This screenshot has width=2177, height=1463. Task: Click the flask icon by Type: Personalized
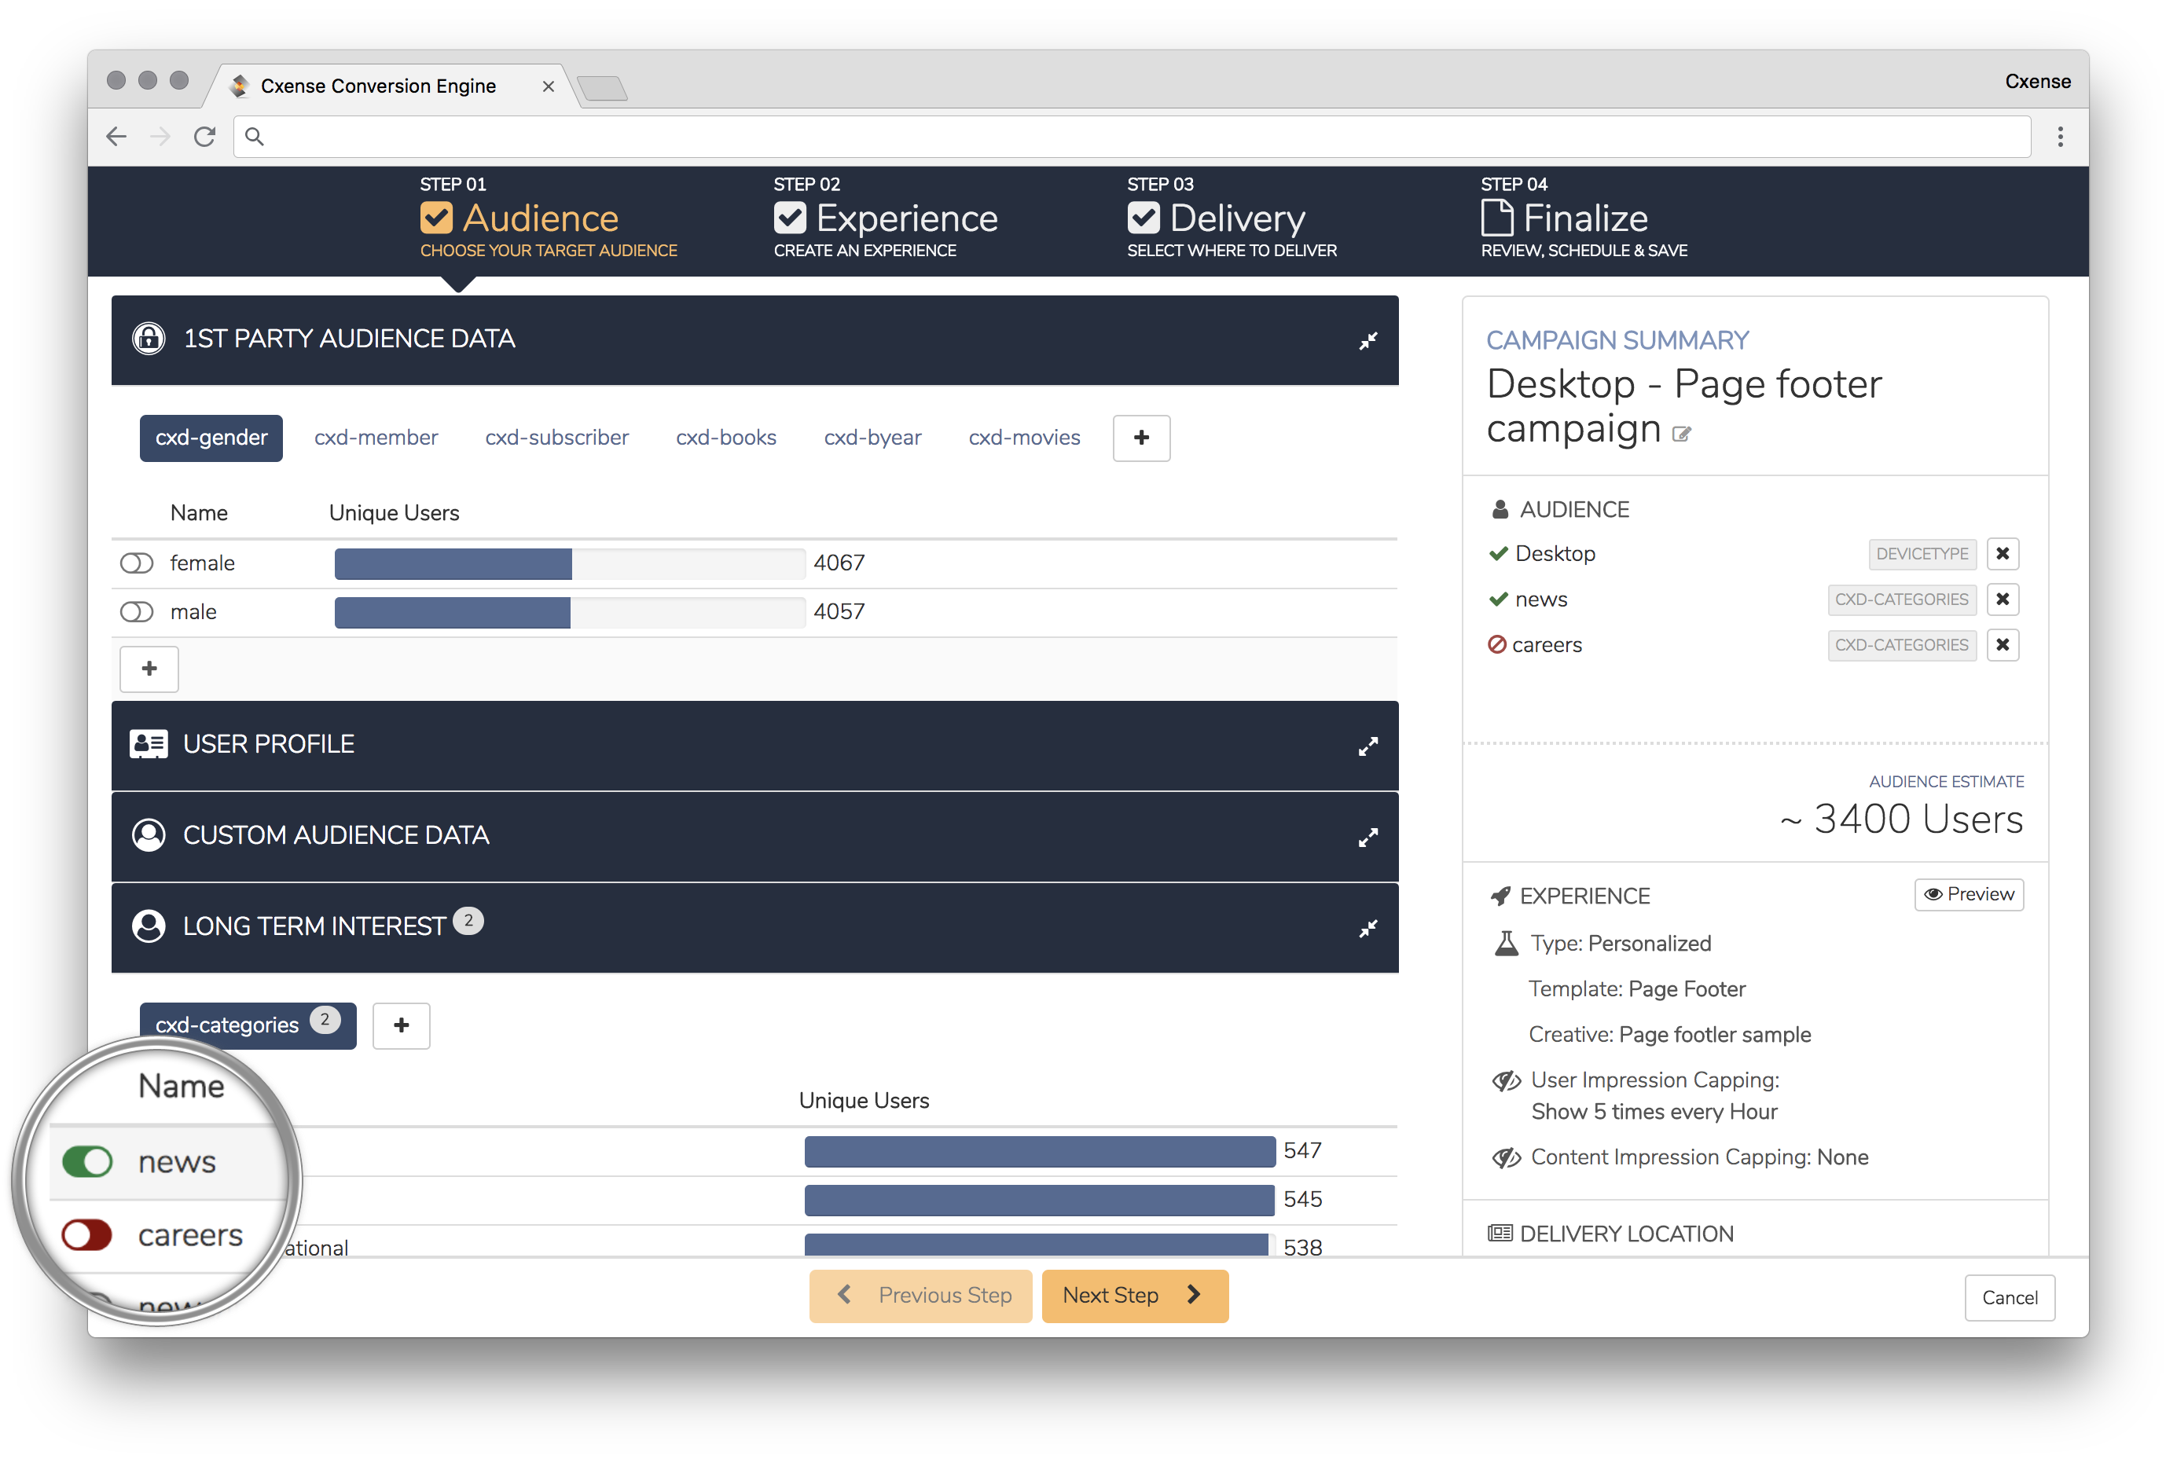click(x=1506, y=944)
